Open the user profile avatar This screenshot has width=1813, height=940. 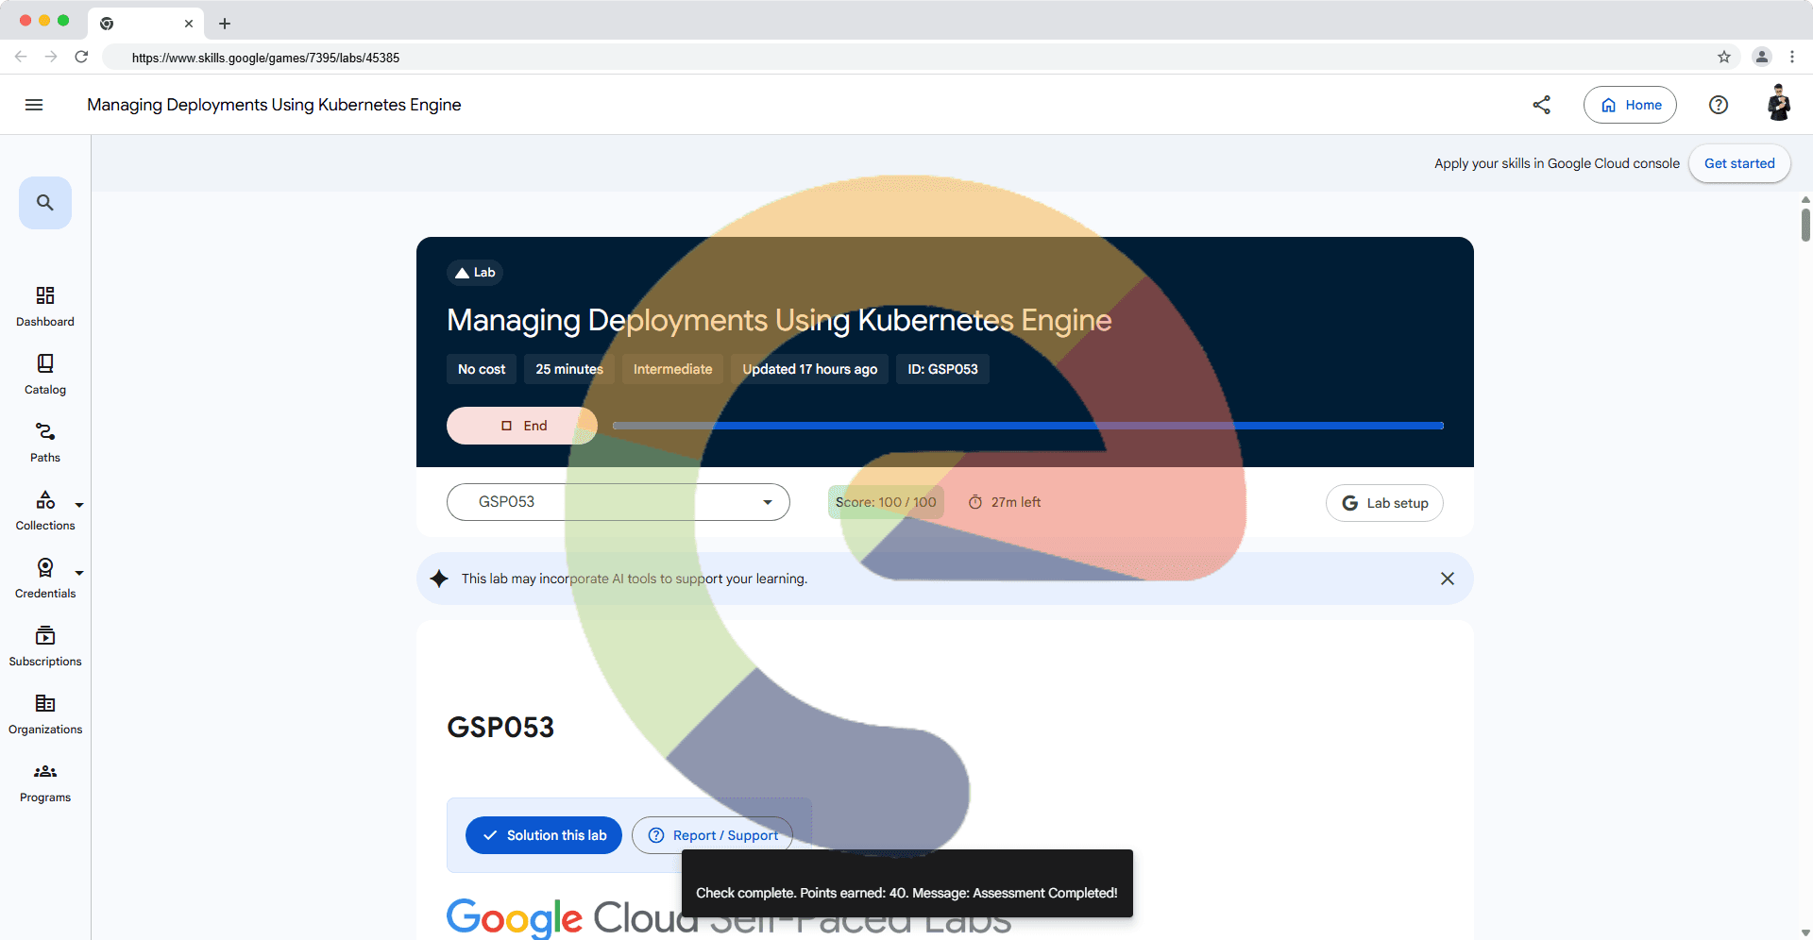1779,104
